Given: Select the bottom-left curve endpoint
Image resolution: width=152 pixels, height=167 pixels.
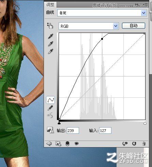Looking at the screenshot, I should pyautogui.click(x=59, y=119).
